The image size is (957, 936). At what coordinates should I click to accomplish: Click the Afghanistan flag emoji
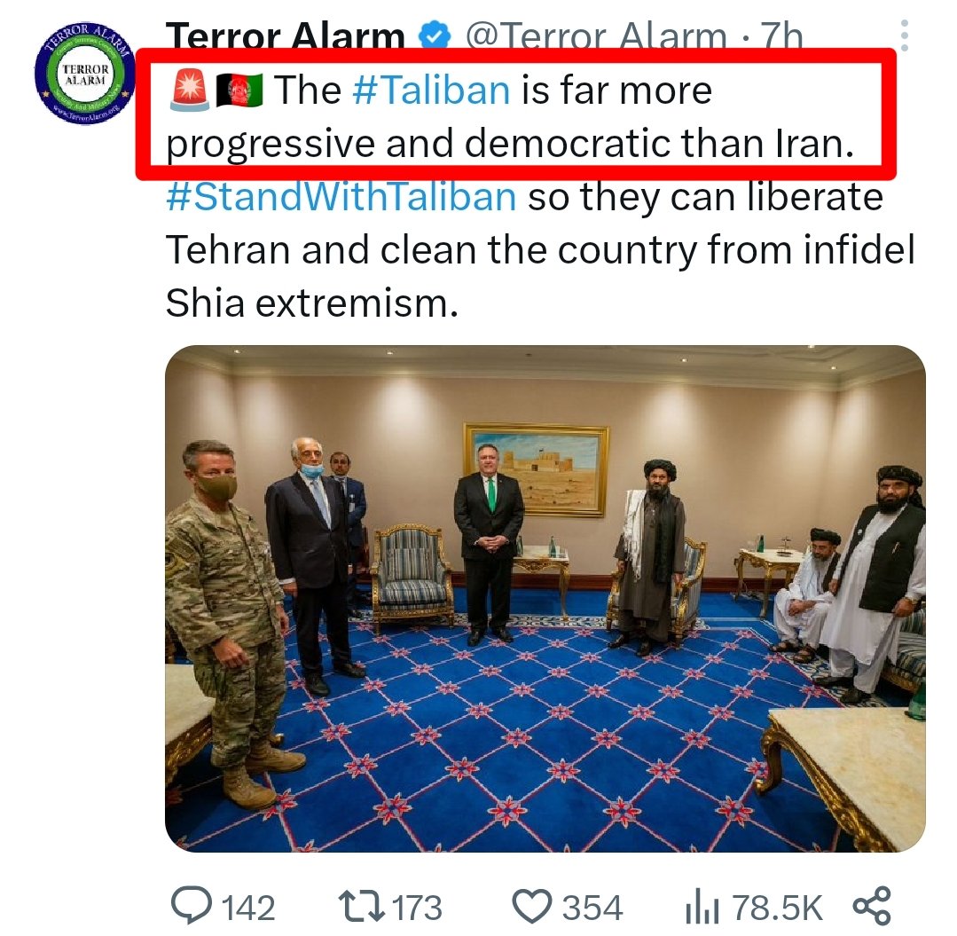pyautogui.click(x=239, y=90)
